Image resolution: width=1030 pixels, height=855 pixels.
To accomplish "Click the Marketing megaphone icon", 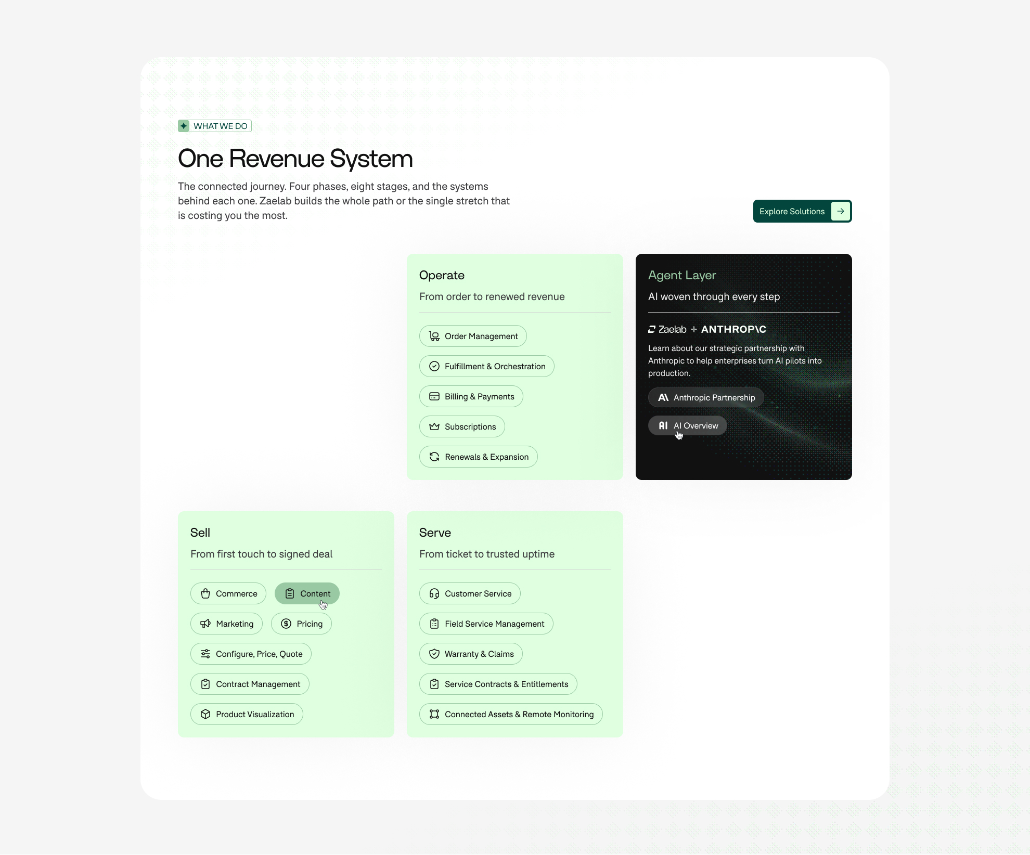I will pos(205,624).
